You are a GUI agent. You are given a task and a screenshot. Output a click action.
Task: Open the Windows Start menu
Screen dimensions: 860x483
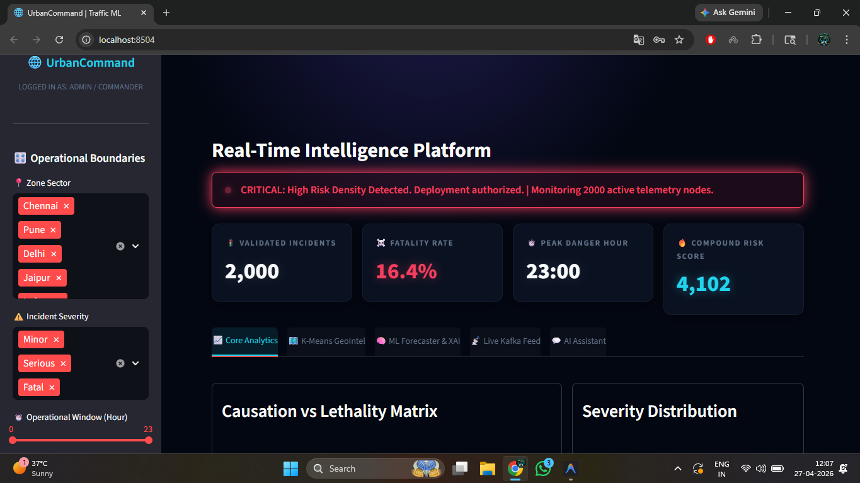tap(290, 469)
